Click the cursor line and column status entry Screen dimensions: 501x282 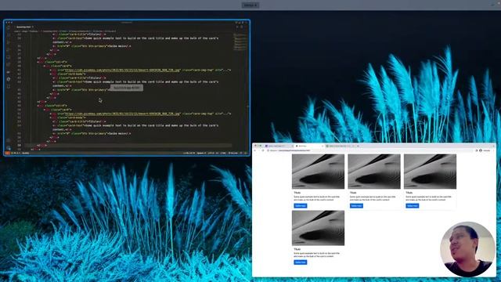(189, 154)
